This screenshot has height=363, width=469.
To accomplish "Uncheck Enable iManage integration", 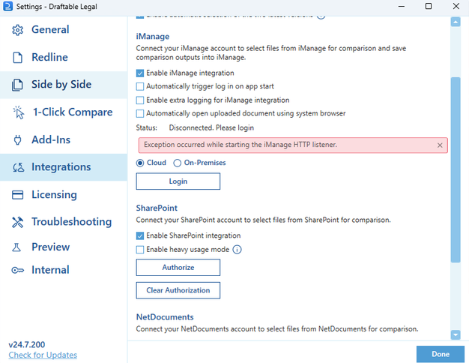I will [x=139, y=73].
